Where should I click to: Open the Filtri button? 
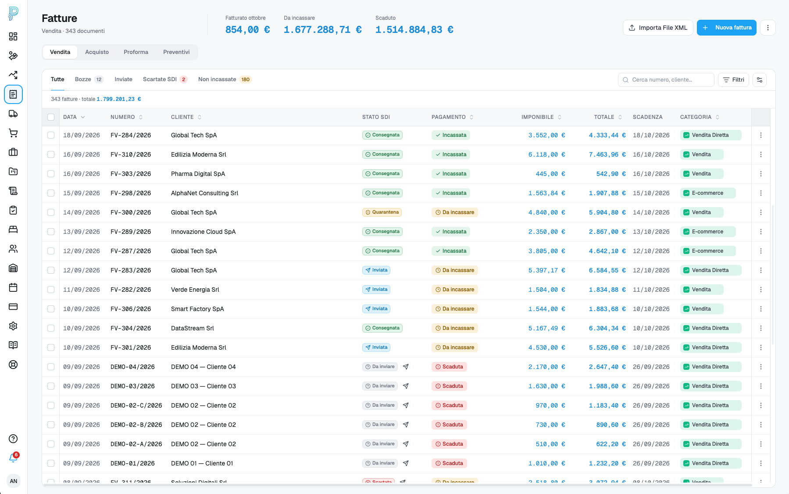click(x=733, y=80)
